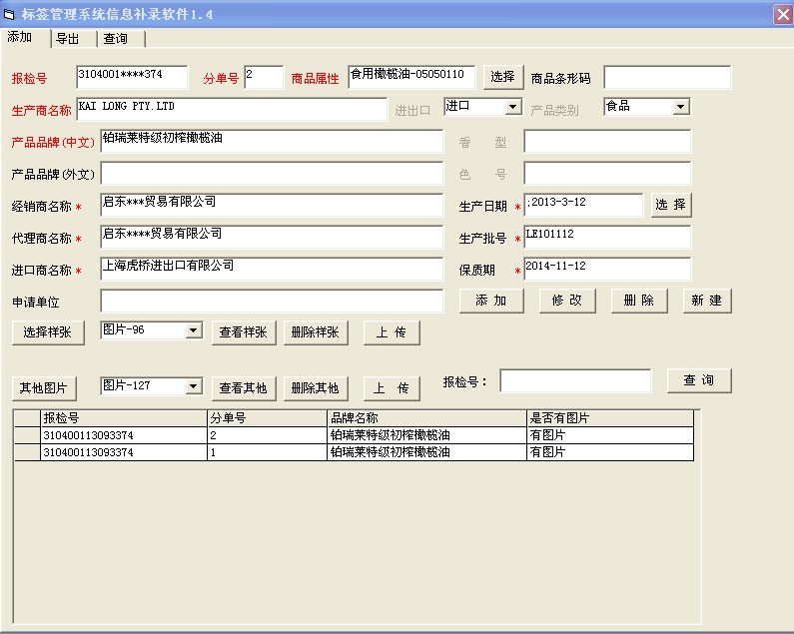Click the row selector of second row
Image resolution: width=794 pixels, height=634 pixels.
[x=27, y=452]
